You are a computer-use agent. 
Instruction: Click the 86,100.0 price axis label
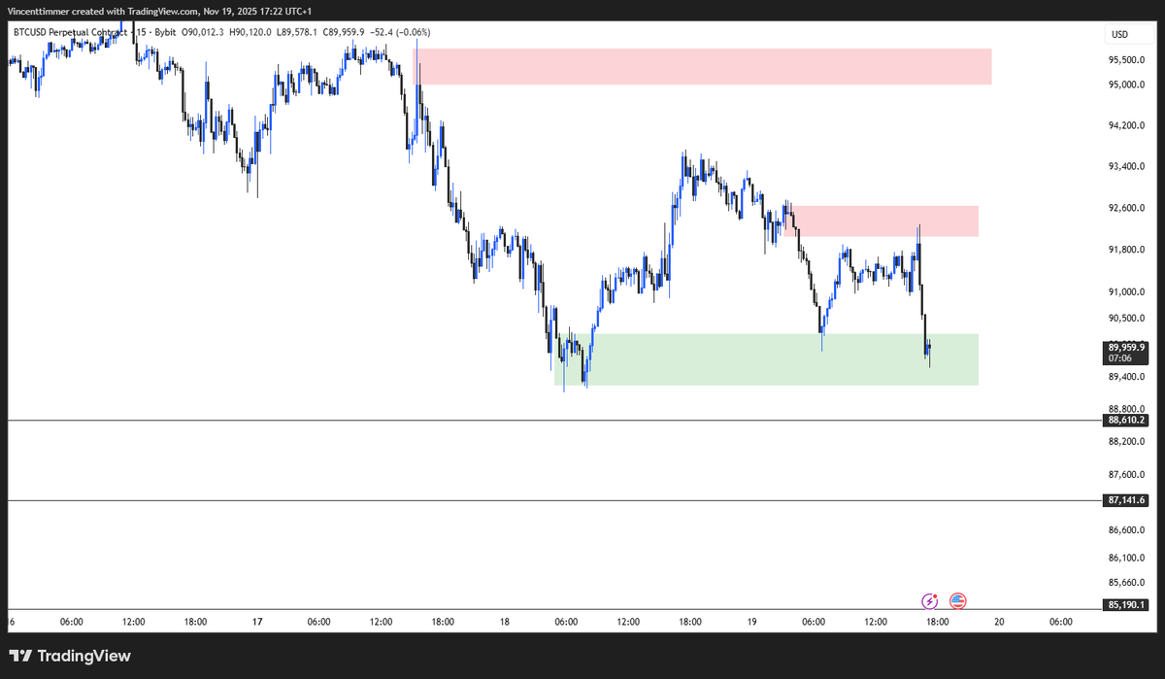tap(1126, 557)
